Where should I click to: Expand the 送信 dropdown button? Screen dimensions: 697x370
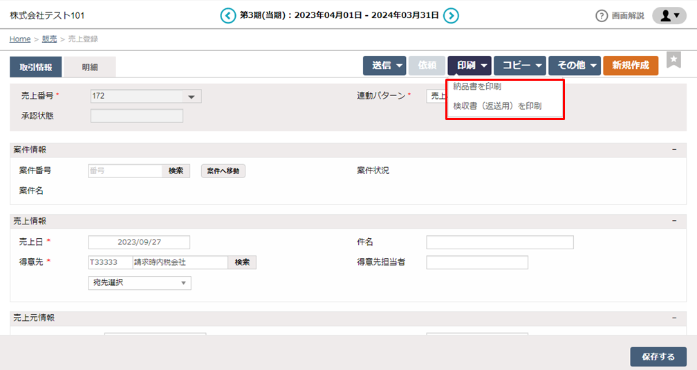tap(384, 66)
